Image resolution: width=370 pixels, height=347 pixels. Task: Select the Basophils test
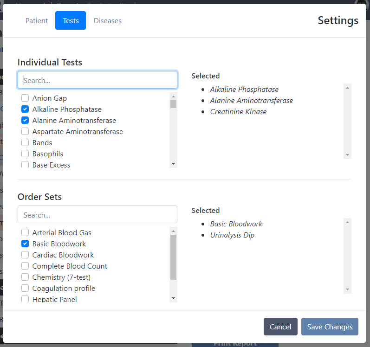[x=25, y=154]
